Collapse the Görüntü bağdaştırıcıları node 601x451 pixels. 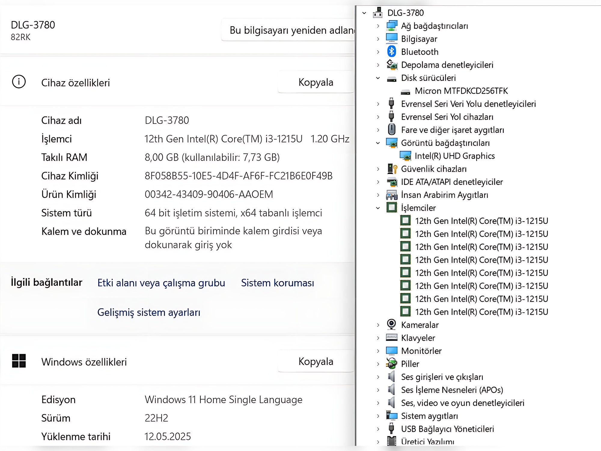tap(378, 143)
